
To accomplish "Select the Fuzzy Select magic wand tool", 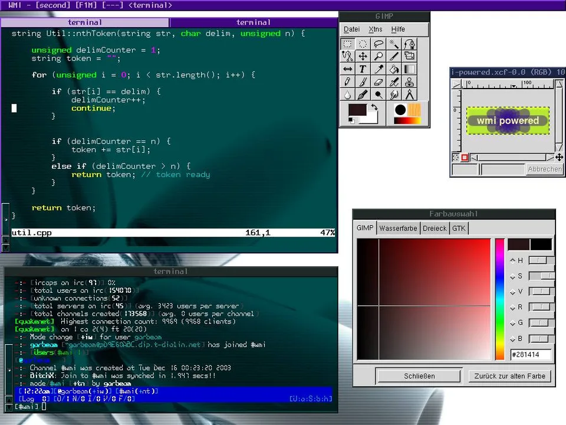I will click(394, 44).
